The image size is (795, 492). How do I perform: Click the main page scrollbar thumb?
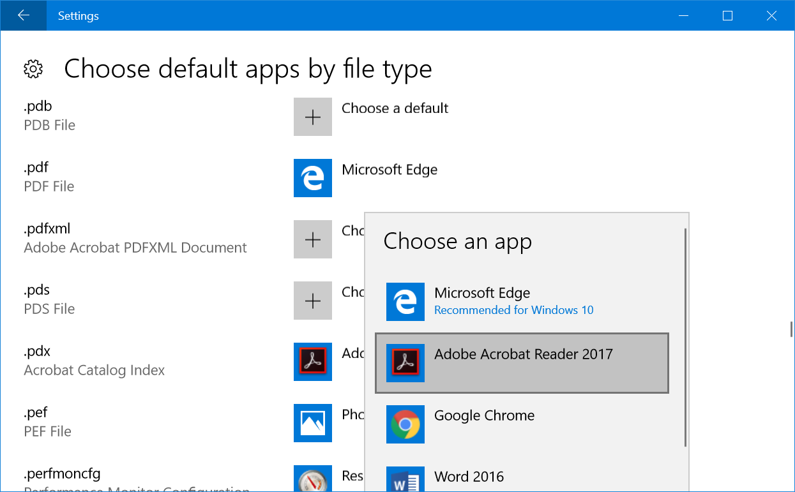tap(791, 329)
